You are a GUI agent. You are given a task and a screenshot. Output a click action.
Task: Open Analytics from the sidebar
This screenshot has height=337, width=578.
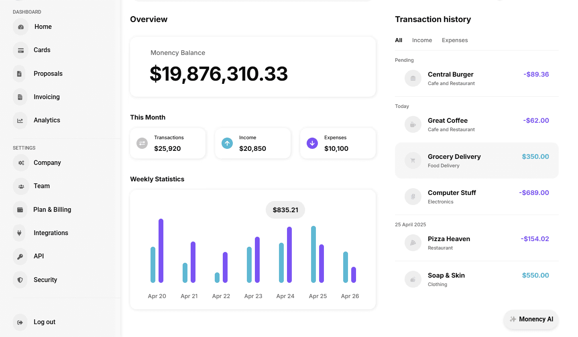click(47, 120)
